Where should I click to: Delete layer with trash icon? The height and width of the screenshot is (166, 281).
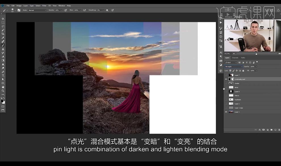tap(279, 130)
